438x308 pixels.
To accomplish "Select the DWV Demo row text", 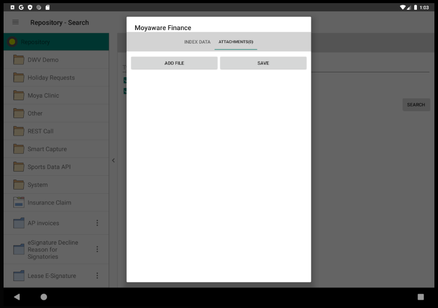I will point(43,60).
